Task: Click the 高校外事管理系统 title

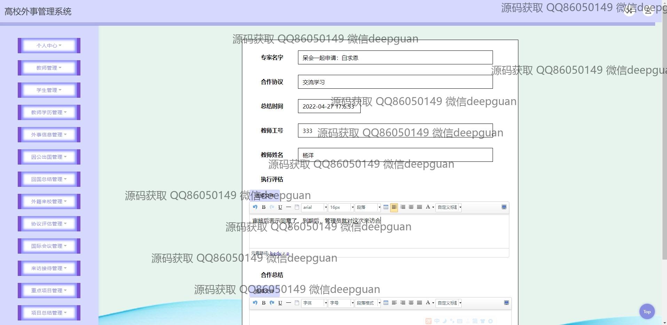Action: (x=38, y=11)
